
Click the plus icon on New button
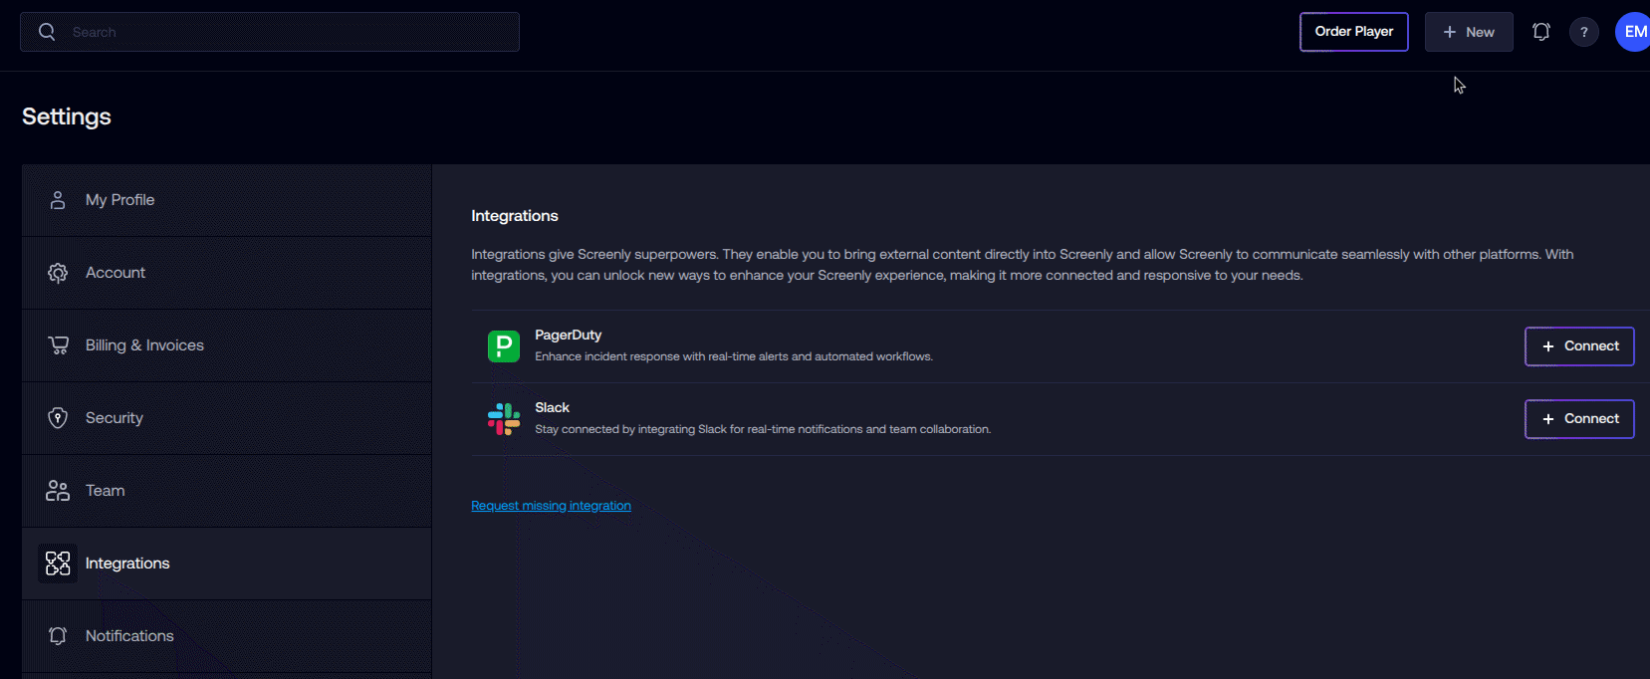[1450, 32]
